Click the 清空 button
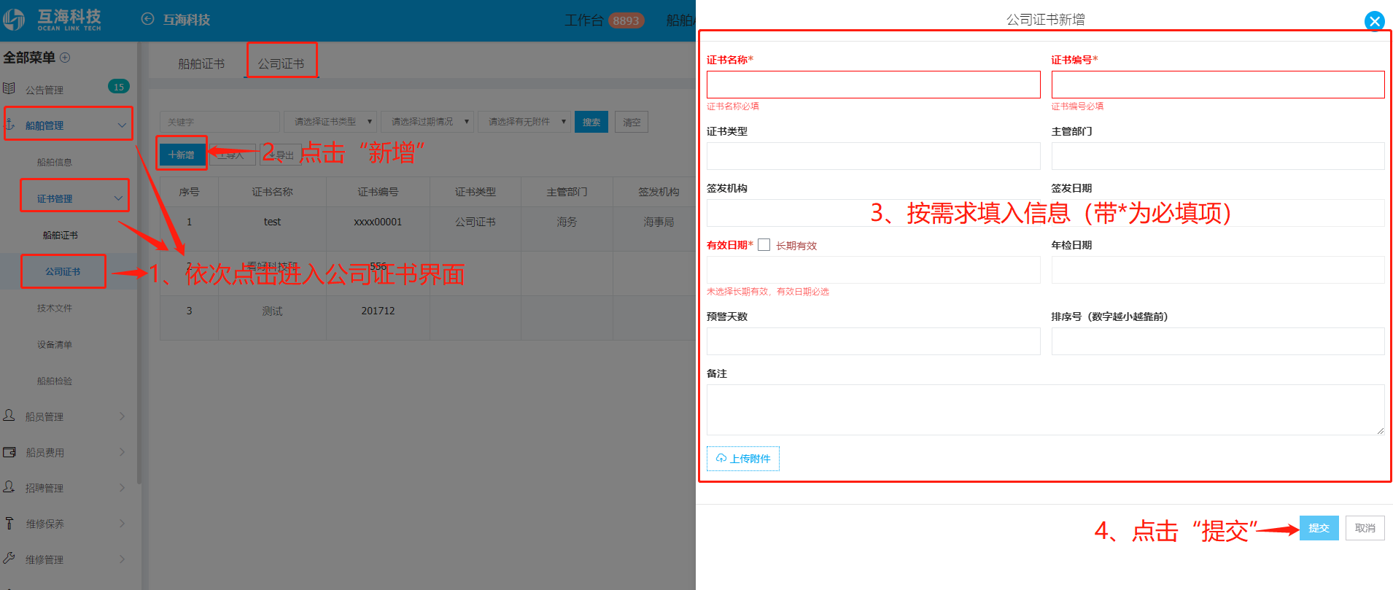This screenshot has width=1393, height=590. tap(632, 122)
